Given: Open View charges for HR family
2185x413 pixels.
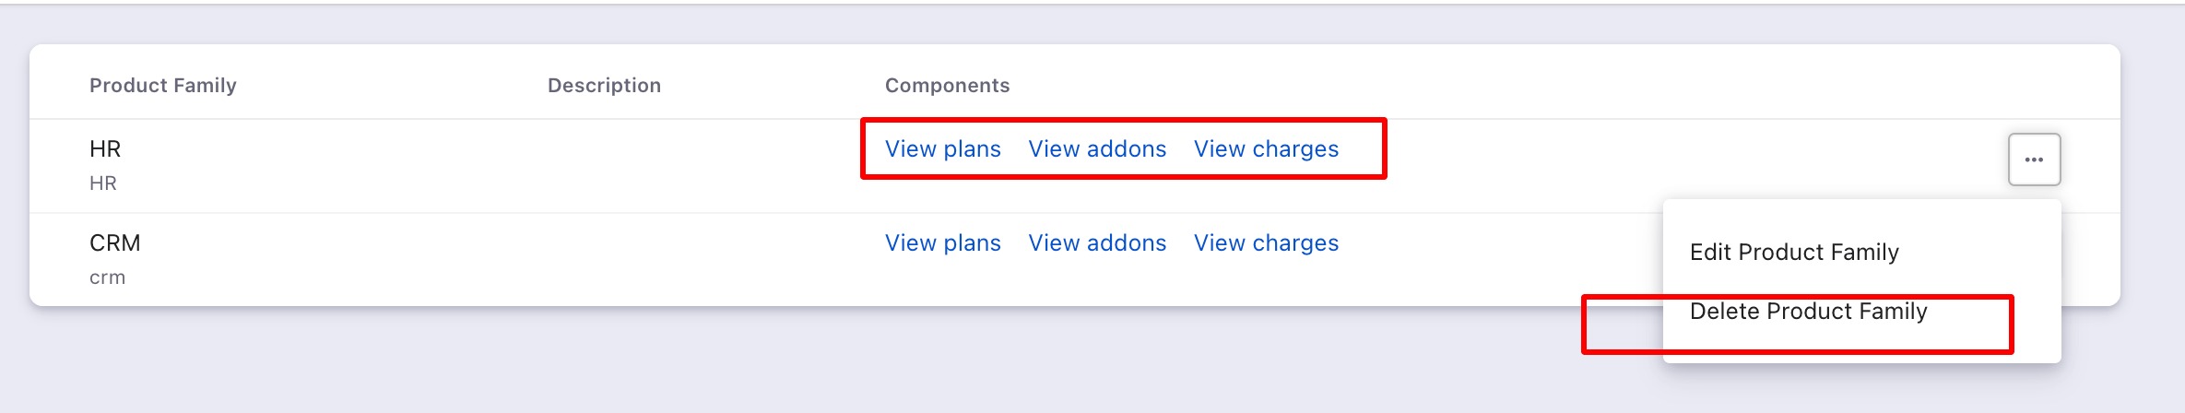Looking at the screenshot, I should [x=1266, y=149].
